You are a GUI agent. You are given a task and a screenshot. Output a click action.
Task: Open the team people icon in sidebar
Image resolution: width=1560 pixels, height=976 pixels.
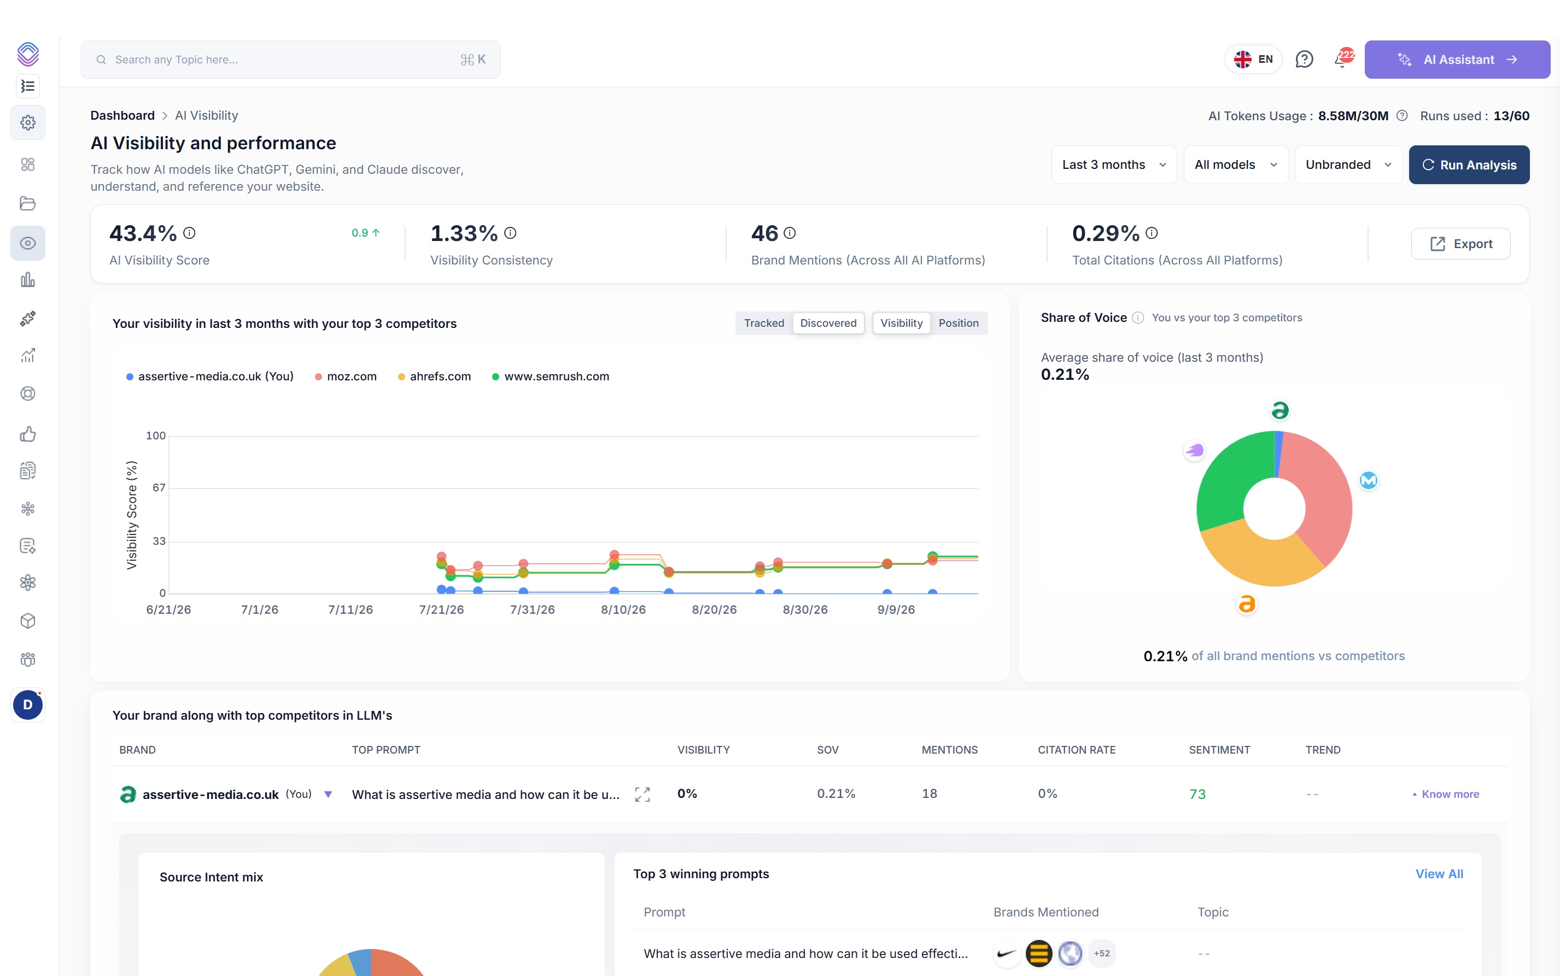click(x=28, y=659)
